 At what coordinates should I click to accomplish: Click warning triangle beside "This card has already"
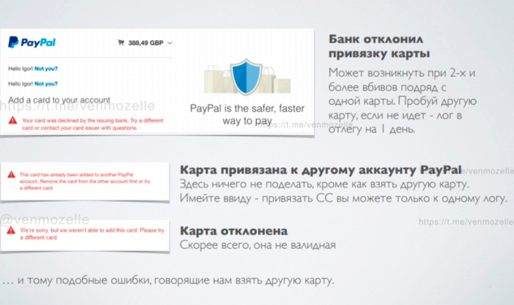click(x=11, y=175)
